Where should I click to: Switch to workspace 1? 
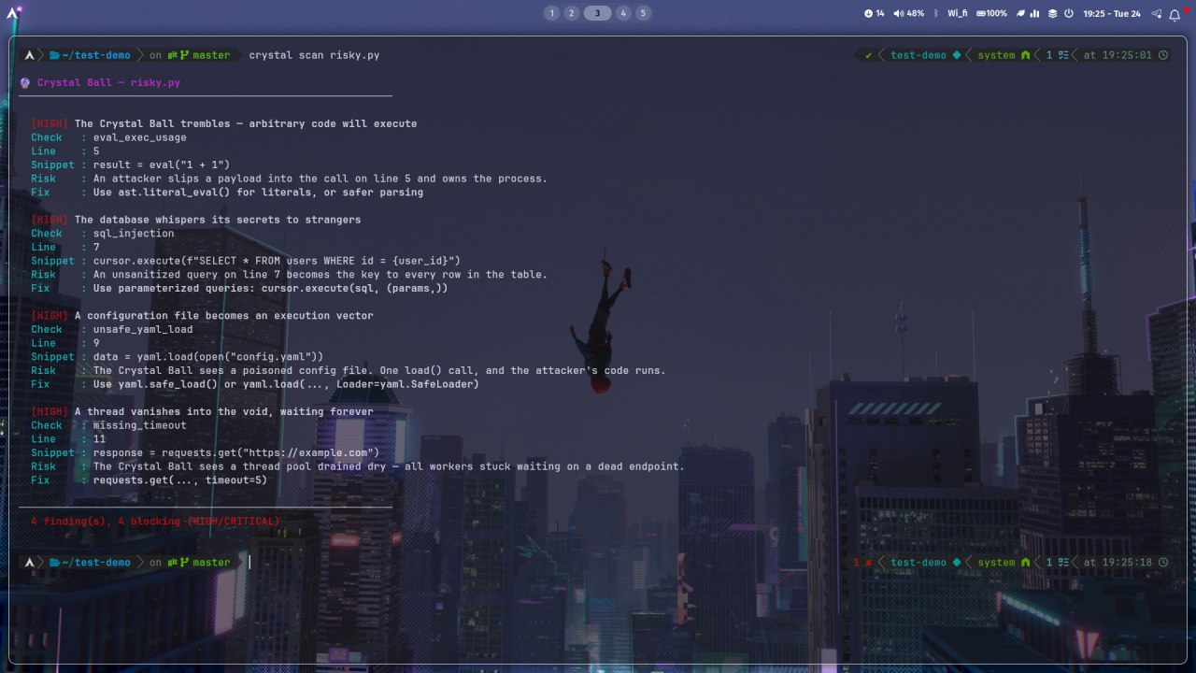coord(551,13)
